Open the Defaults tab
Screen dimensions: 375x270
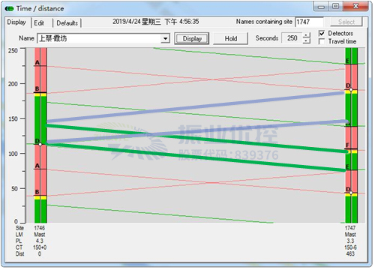coord(67,23)
